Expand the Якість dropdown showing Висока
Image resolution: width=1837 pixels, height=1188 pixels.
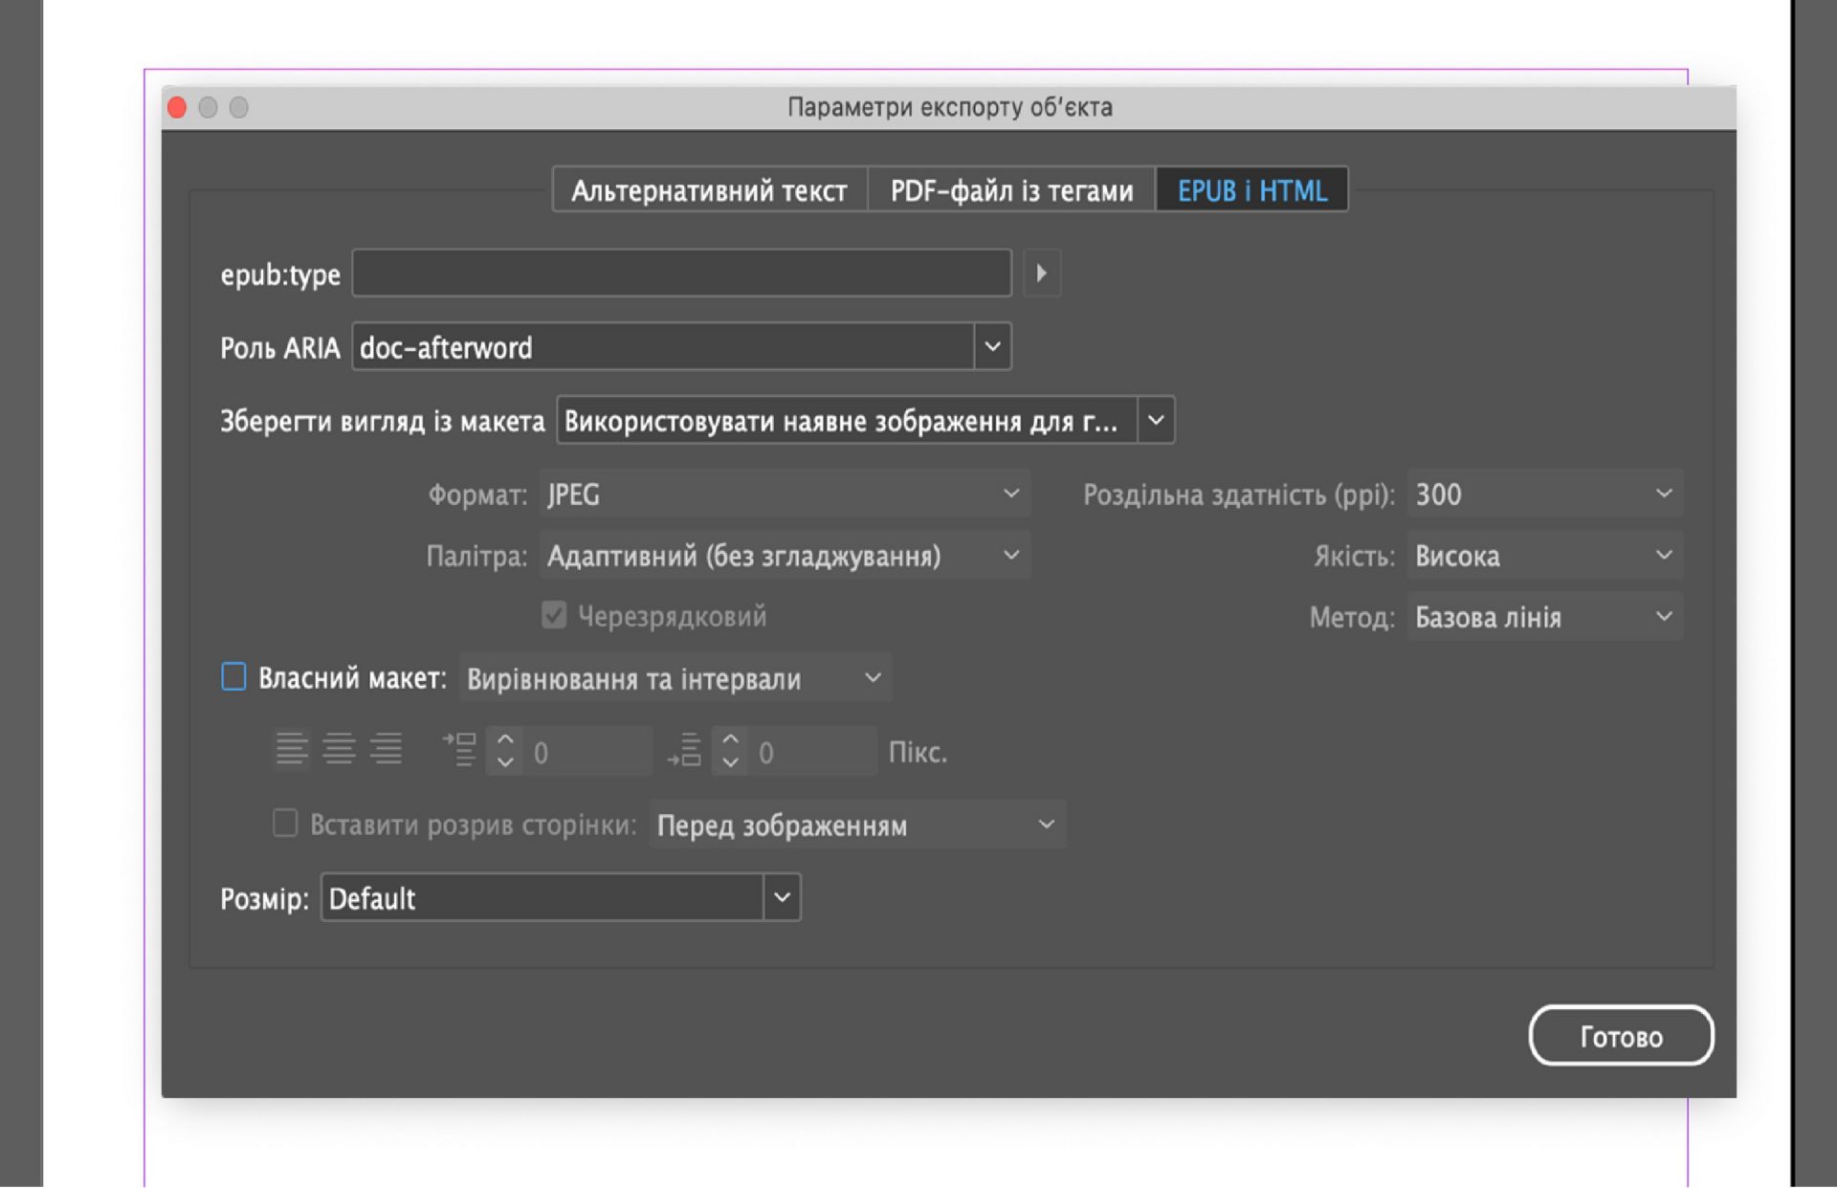pos(1664,555)
